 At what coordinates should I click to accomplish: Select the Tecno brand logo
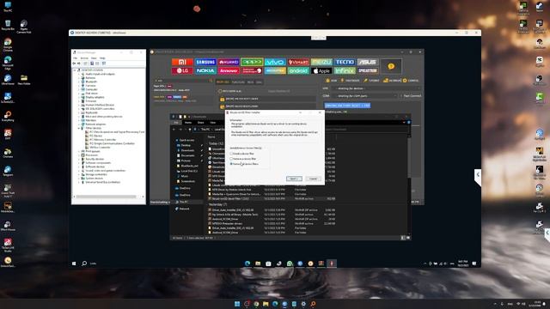345,62
